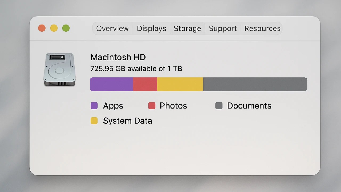Click the gray Documents segment in storage bar

(255, 84)
